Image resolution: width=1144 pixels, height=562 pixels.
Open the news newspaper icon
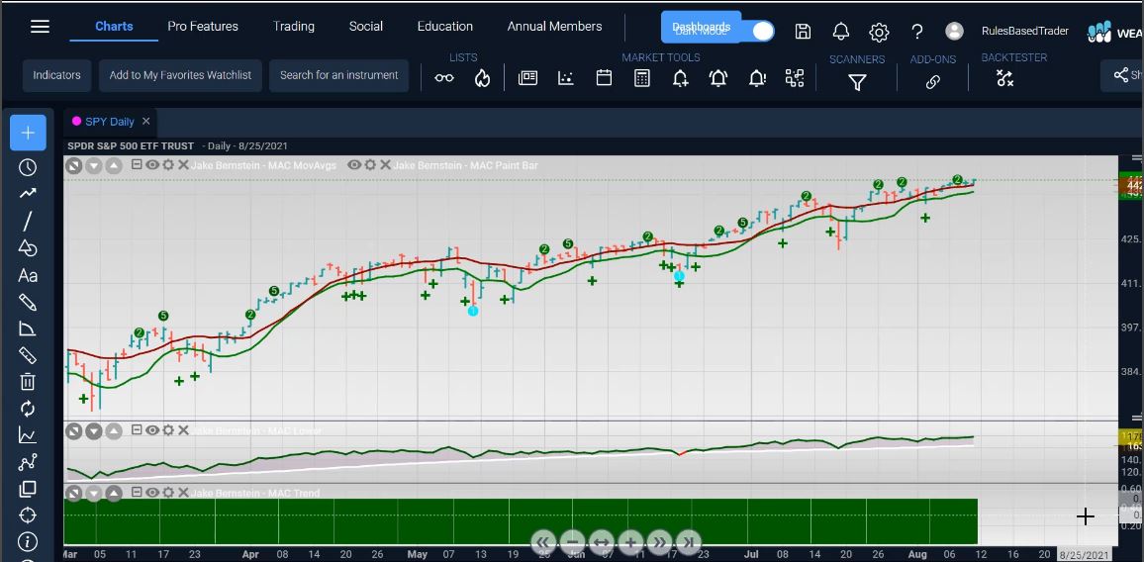click(x=527, y=78)
